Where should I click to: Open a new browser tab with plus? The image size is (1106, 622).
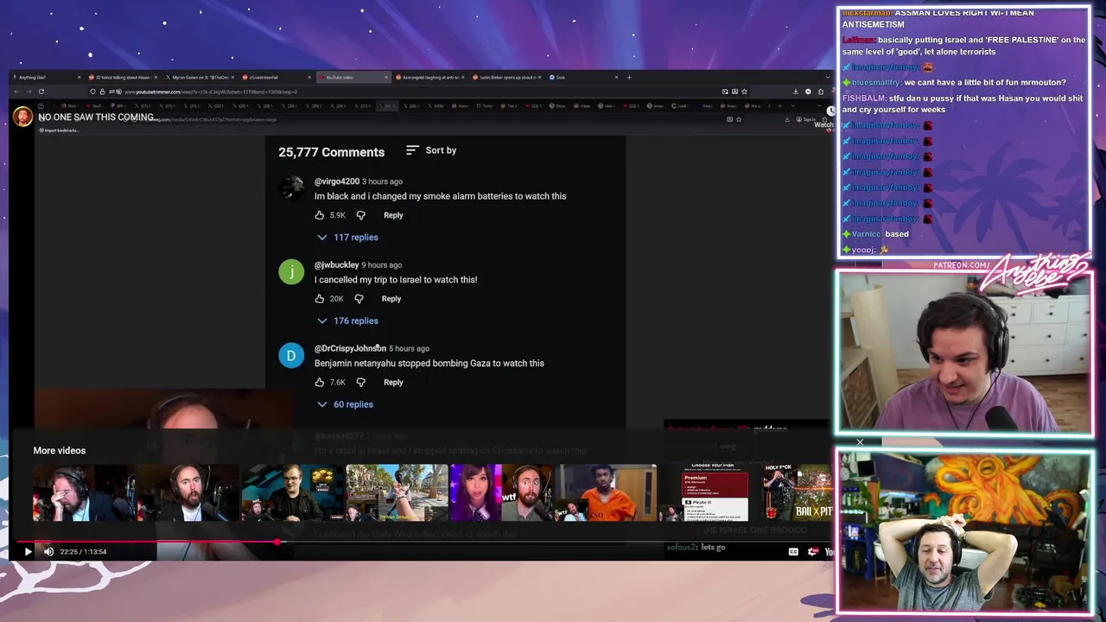pyautogui.click(x=629, y=77)
